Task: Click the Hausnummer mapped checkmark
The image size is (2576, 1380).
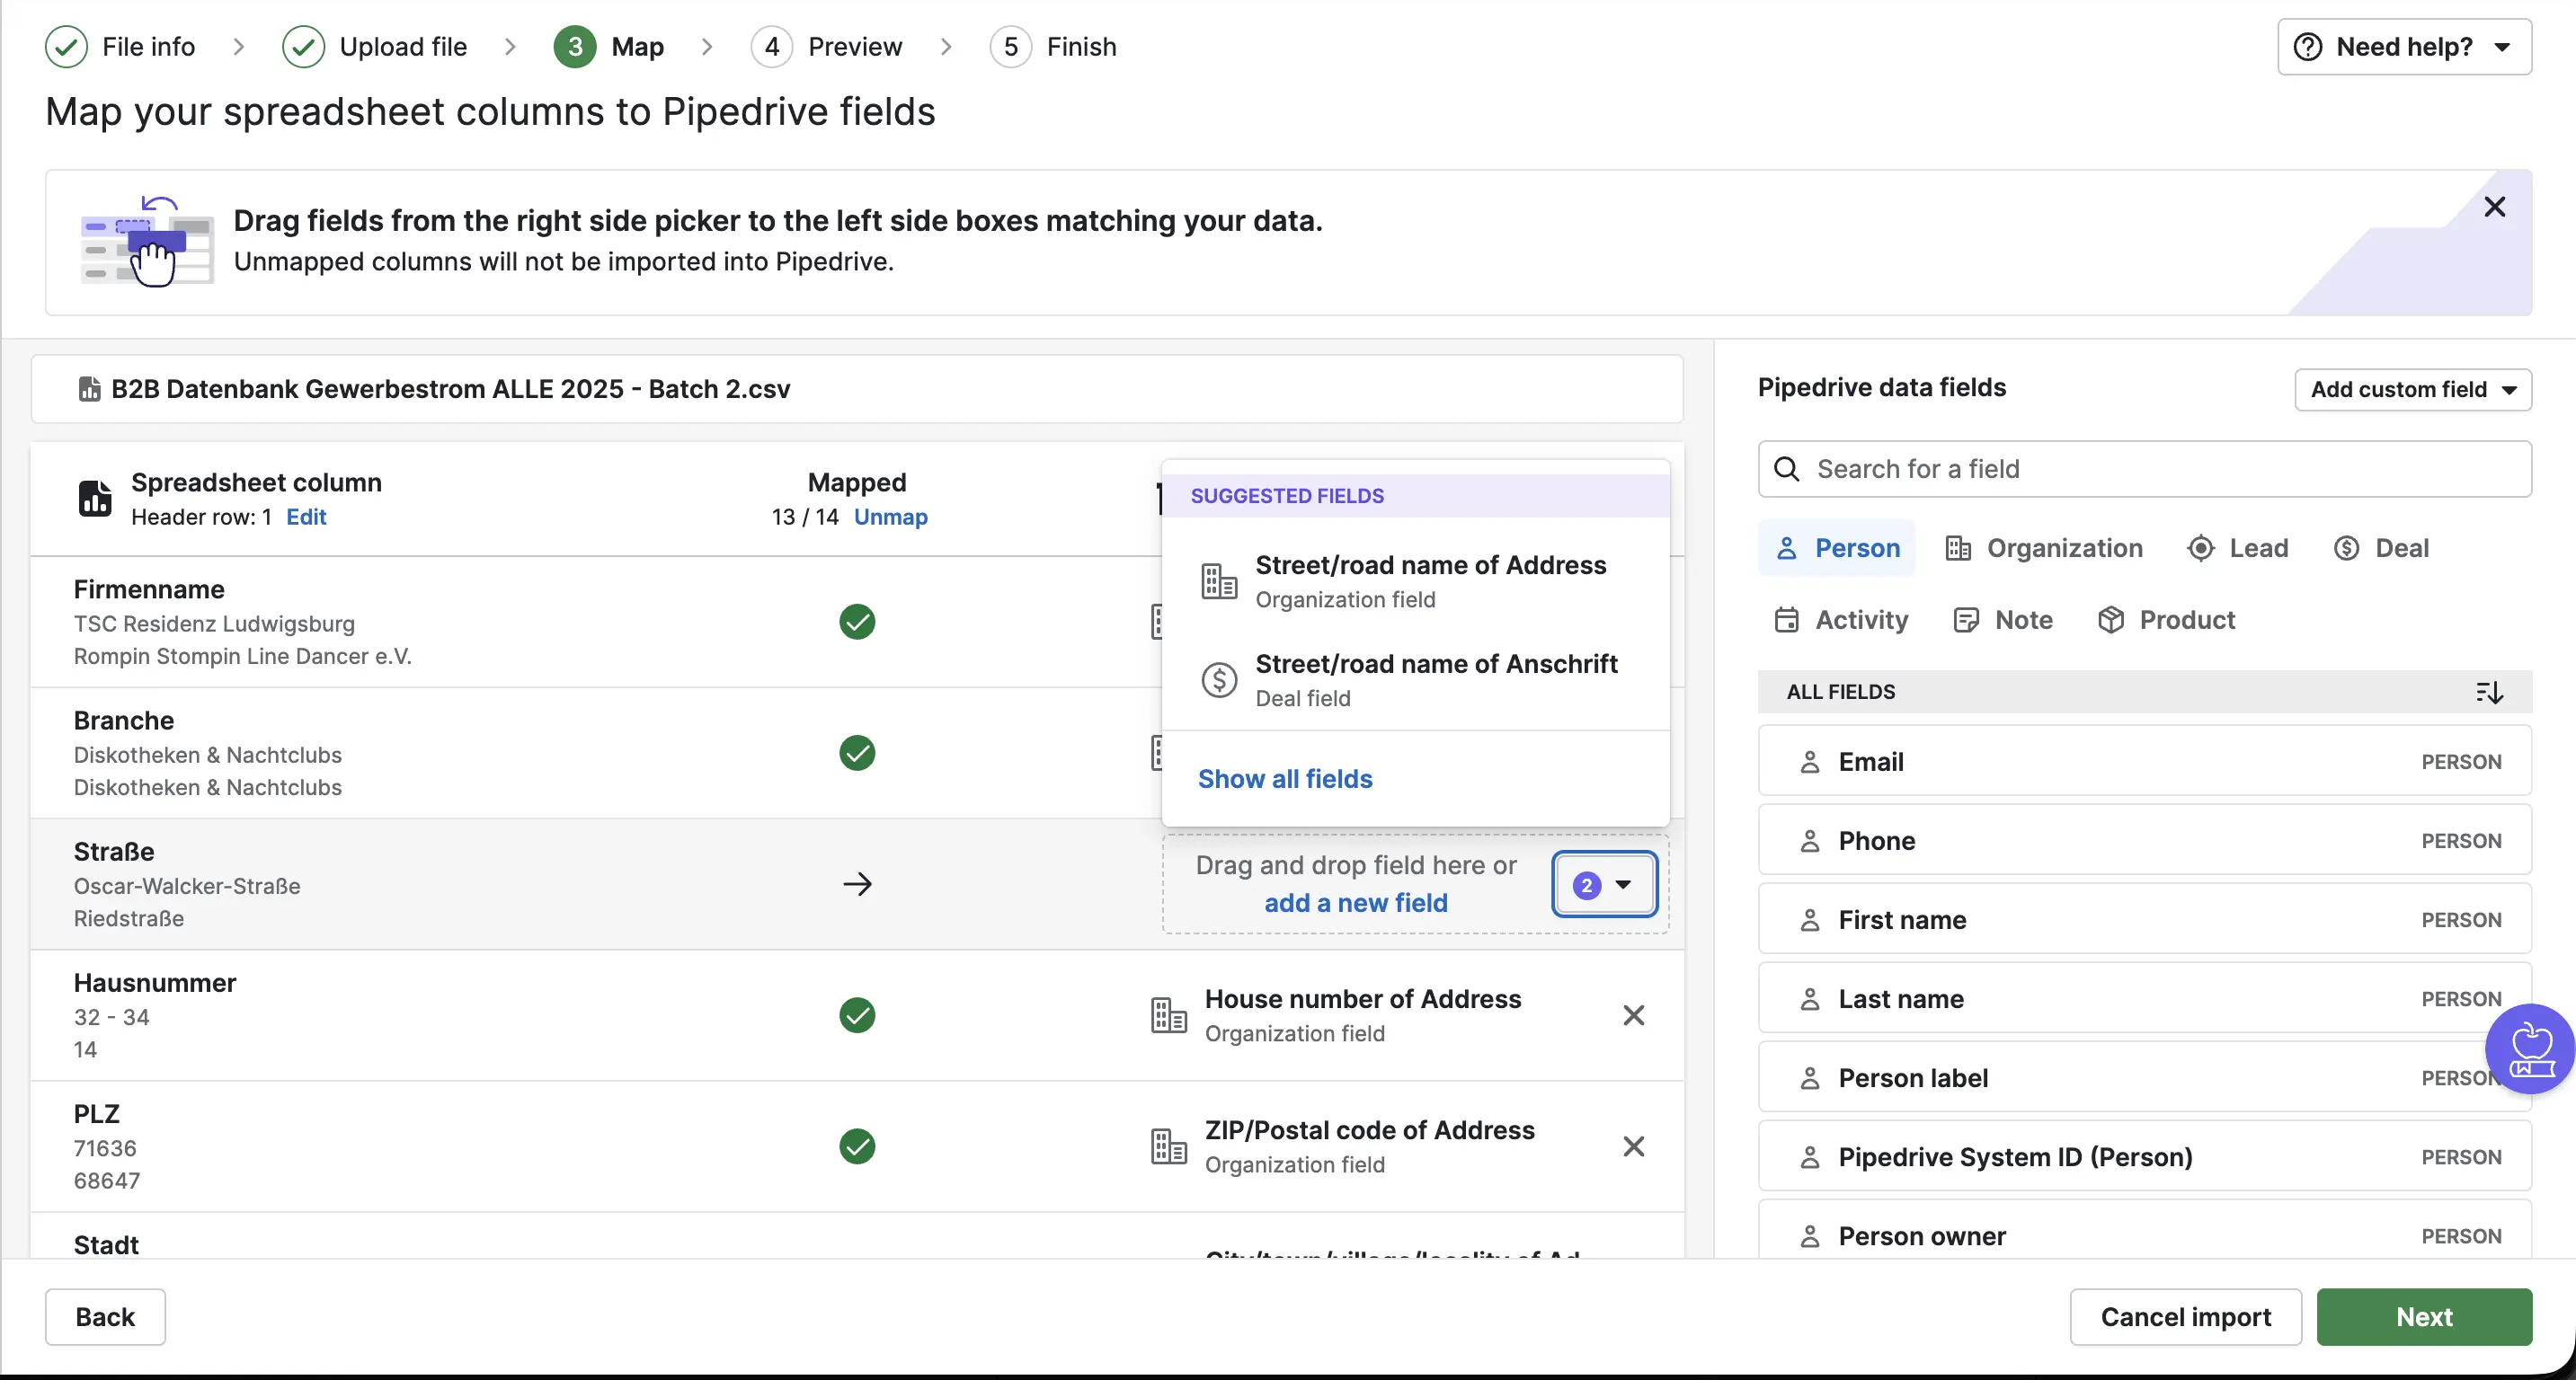Action: (857, 1015)
